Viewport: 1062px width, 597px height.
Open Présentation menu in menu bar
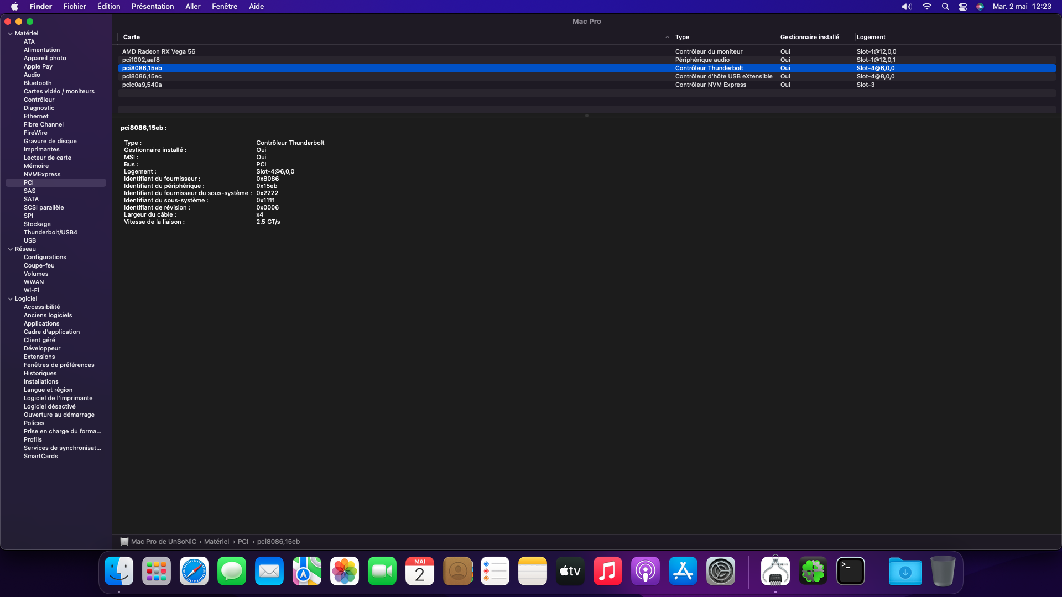point(153,6)
